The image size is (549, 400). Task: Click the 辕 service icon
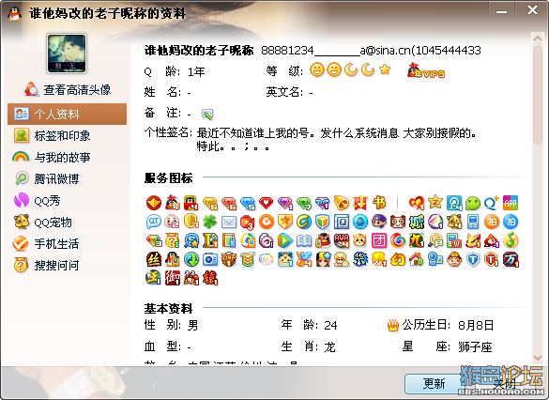[x=210, y=278]
